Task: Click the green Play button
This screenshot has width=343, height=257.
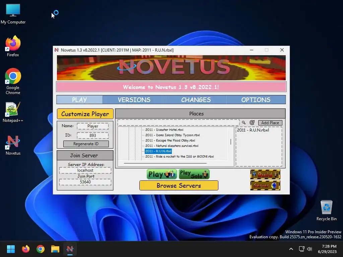Action: point(162,174)
